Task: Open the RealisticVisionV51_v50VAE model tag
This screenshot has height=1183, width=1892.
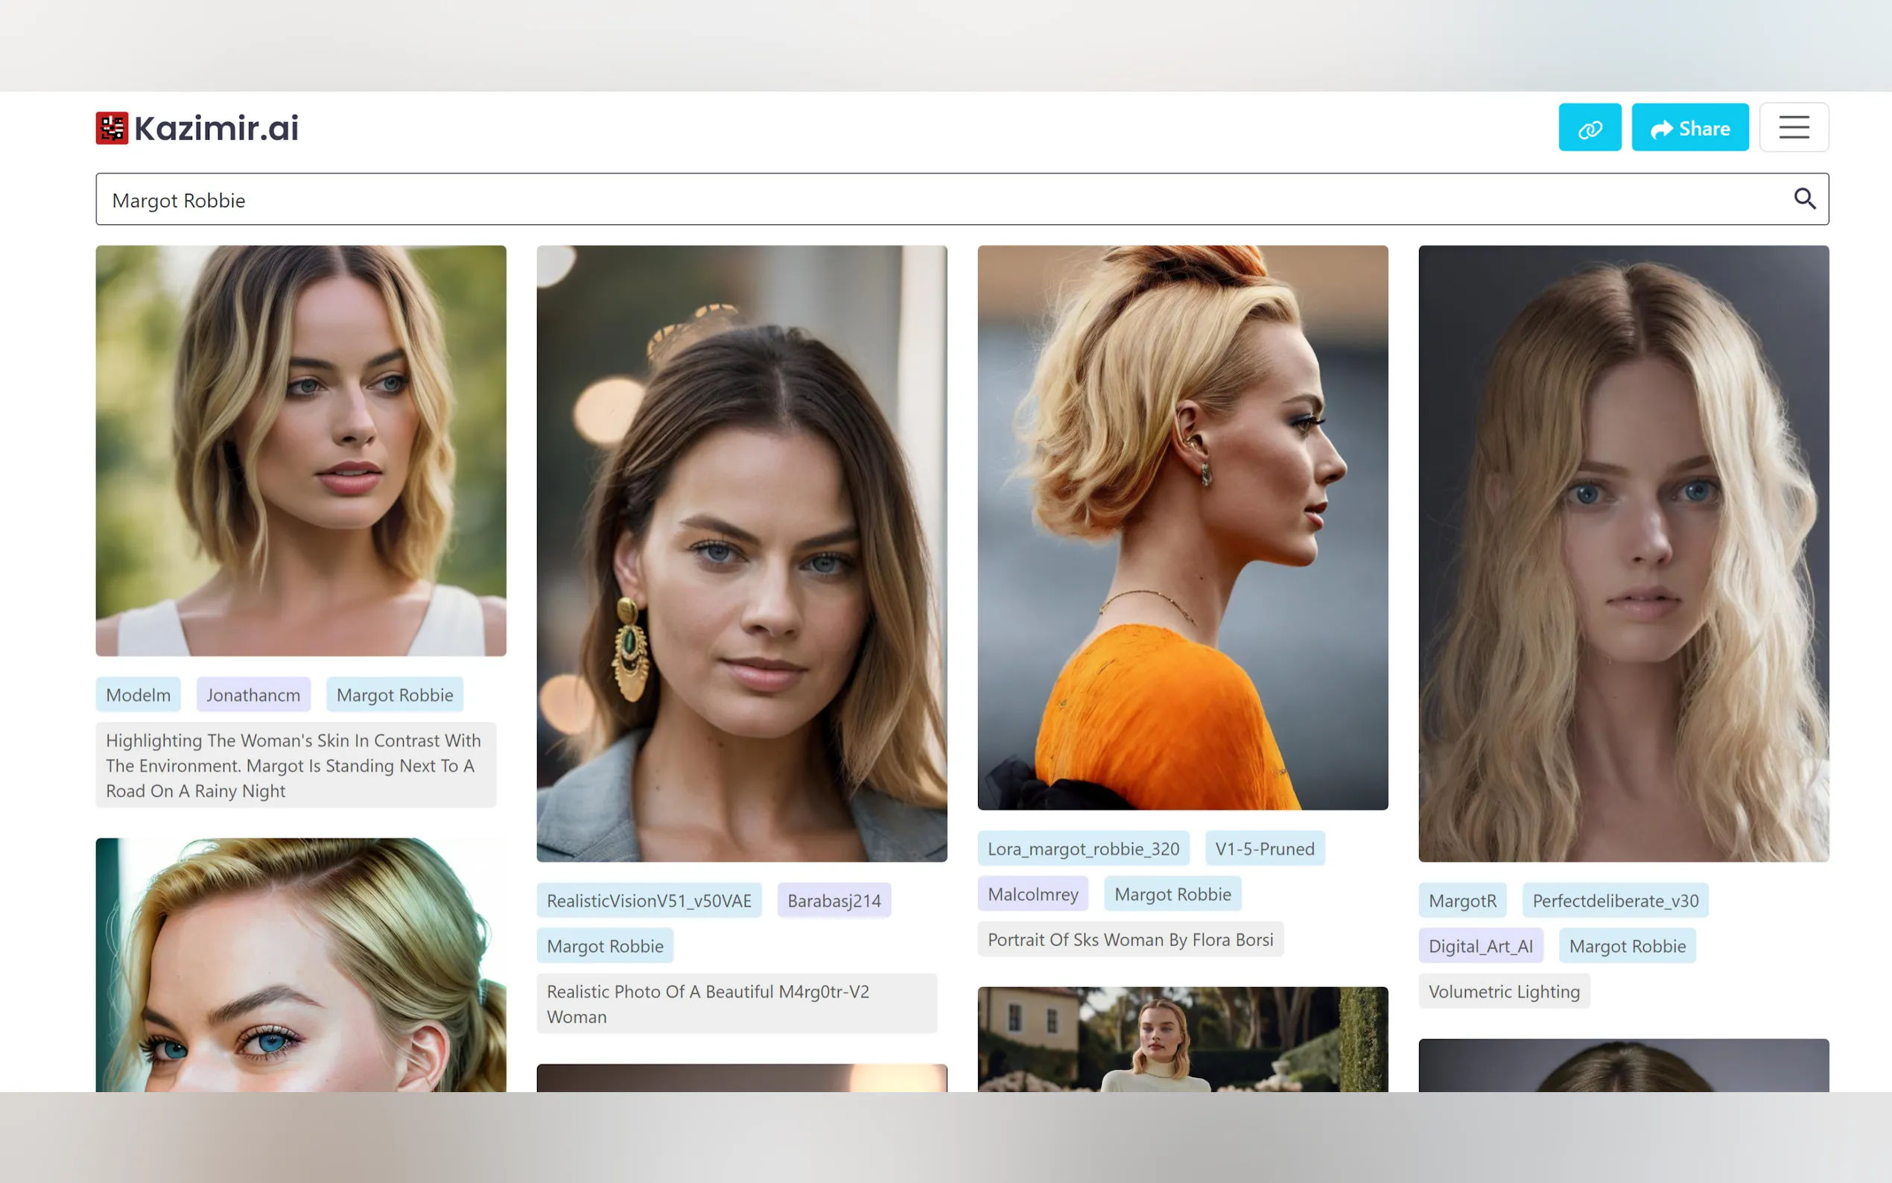Action: 648,901
